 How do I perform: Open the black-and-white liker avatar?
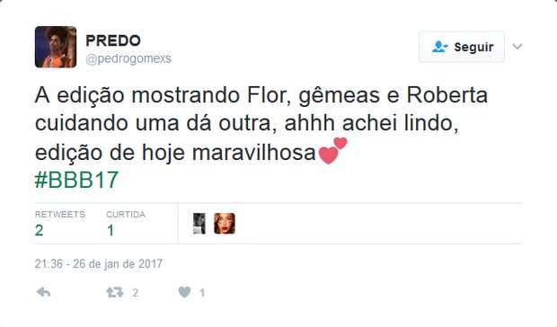tap(199, 224)
